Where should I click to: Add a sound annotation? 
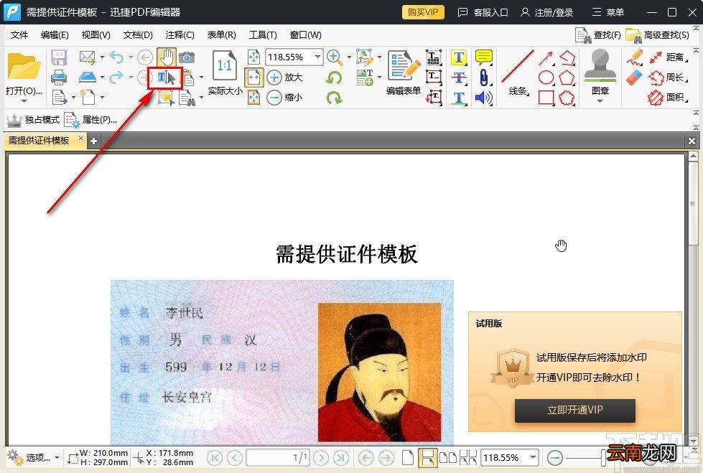pos(484,98)
